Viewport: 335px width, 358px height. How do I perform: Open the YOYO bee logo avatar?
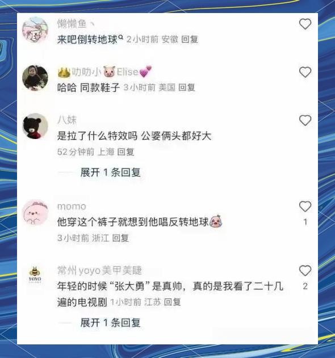(x=35, y=275)
